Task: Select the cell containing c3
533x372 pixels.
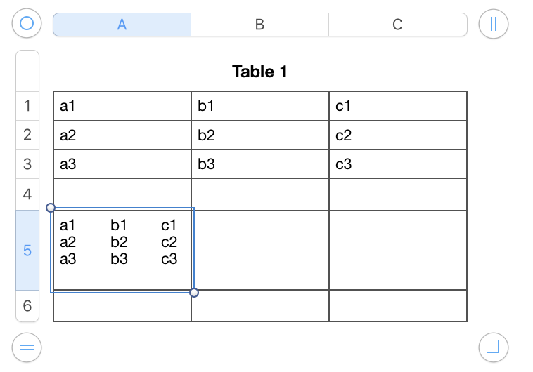Action: tap(398, 164)
